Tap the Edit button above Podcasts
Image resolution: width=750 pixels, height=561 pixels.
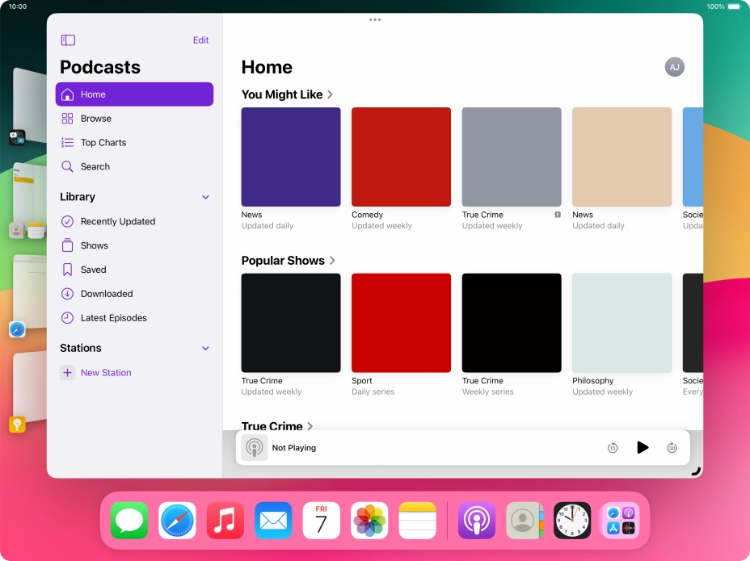pos(200,40)
